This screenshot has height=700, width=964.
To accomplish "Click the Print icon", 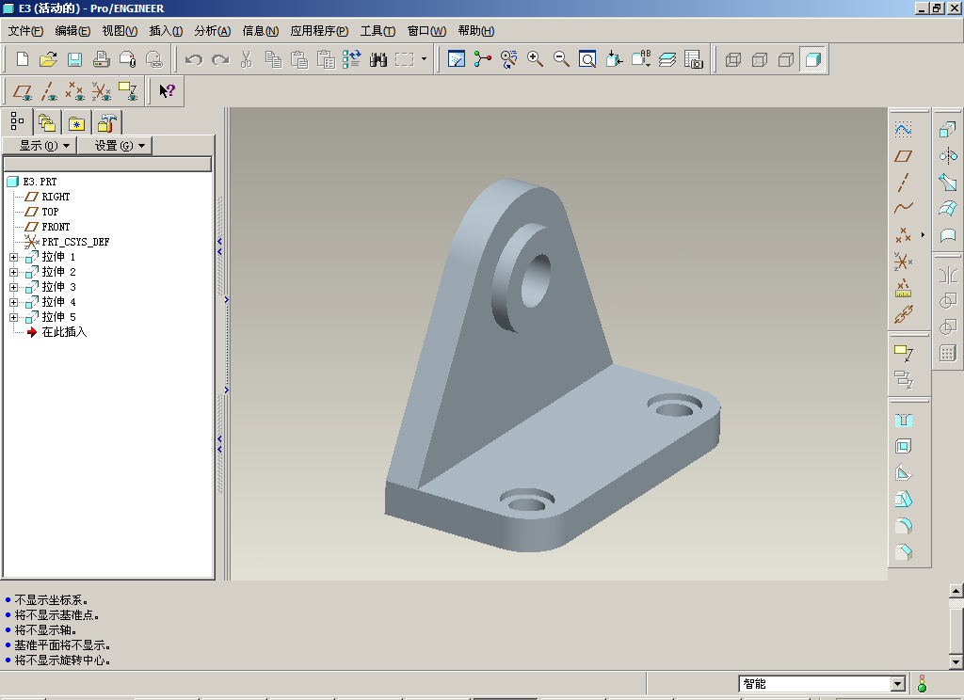I will click(x=101, y=59).
